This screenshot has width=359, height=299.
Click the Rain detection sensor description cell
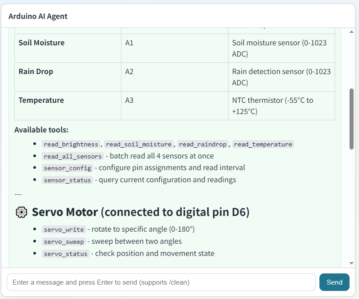coord(282,77)
